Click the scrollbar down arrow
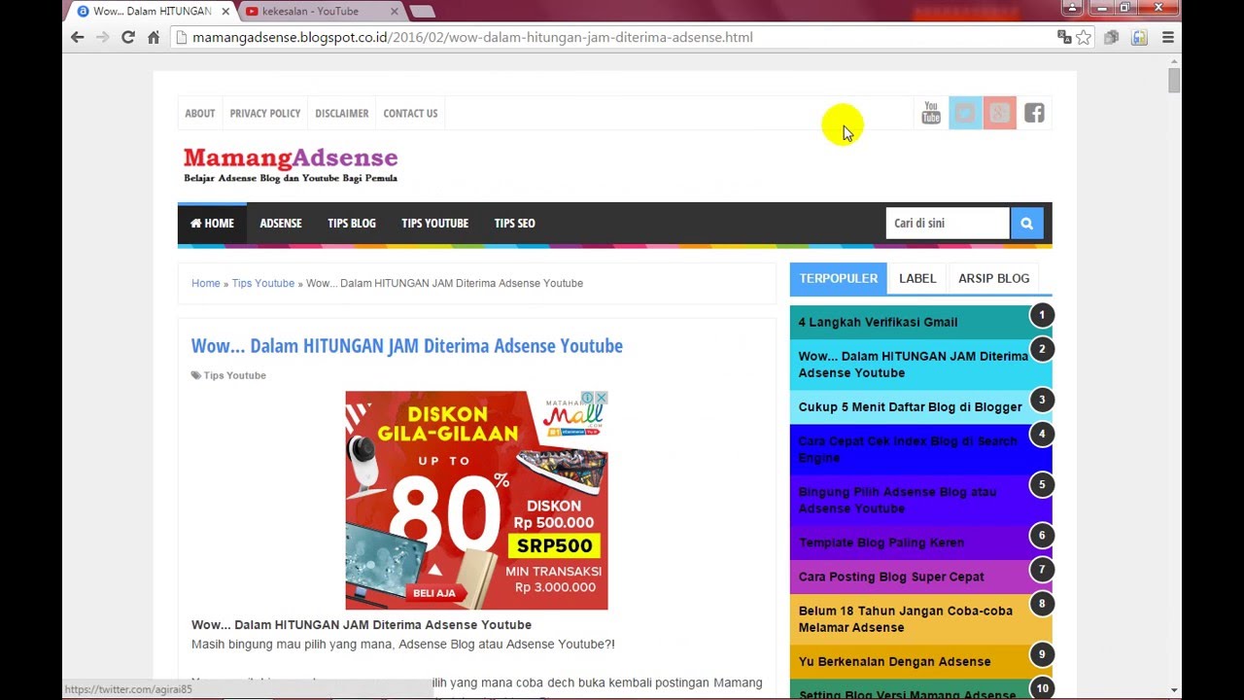This screenshot has width=1244, height=700. point(1174,690)
